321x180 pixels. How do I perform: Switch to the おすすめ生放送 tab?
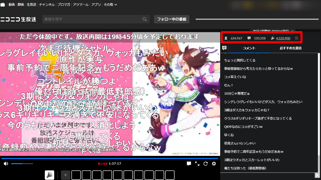(x=291, y=48)
